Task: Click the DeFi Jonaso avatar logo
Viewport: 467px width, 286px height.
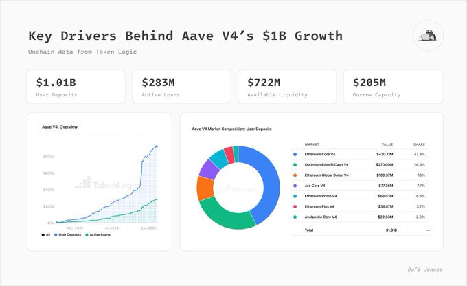Action: 428,36
